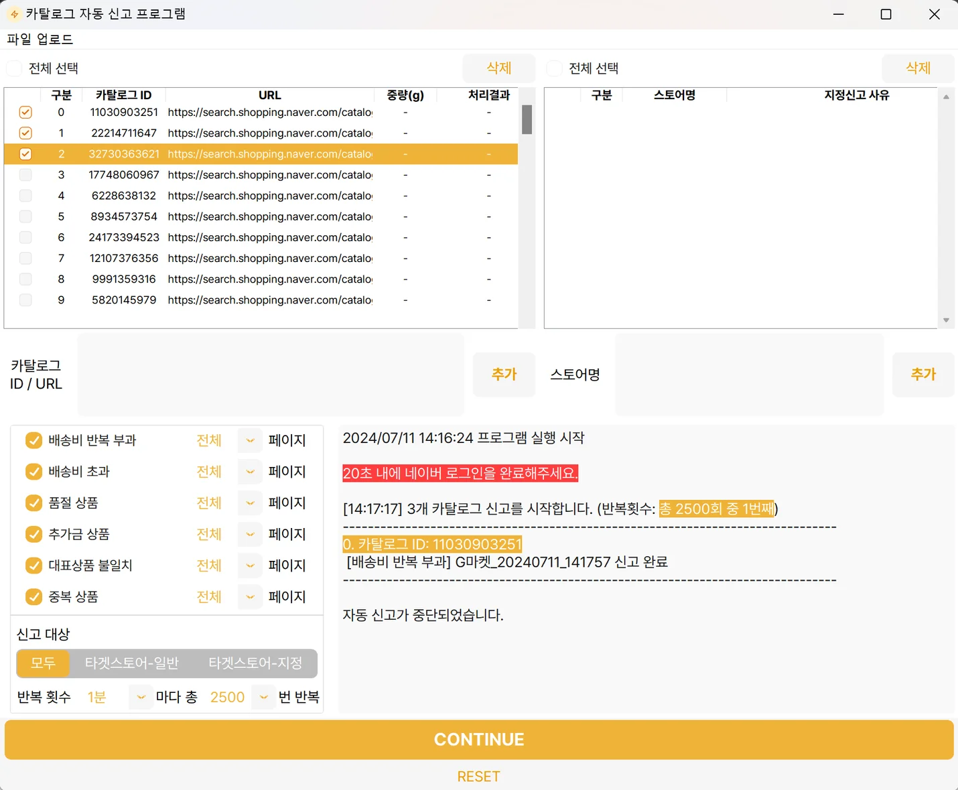The height and width of the screenshot is (790, 958).
Task: Click the 카탈로그 ID column header
Action: [124, 95]
